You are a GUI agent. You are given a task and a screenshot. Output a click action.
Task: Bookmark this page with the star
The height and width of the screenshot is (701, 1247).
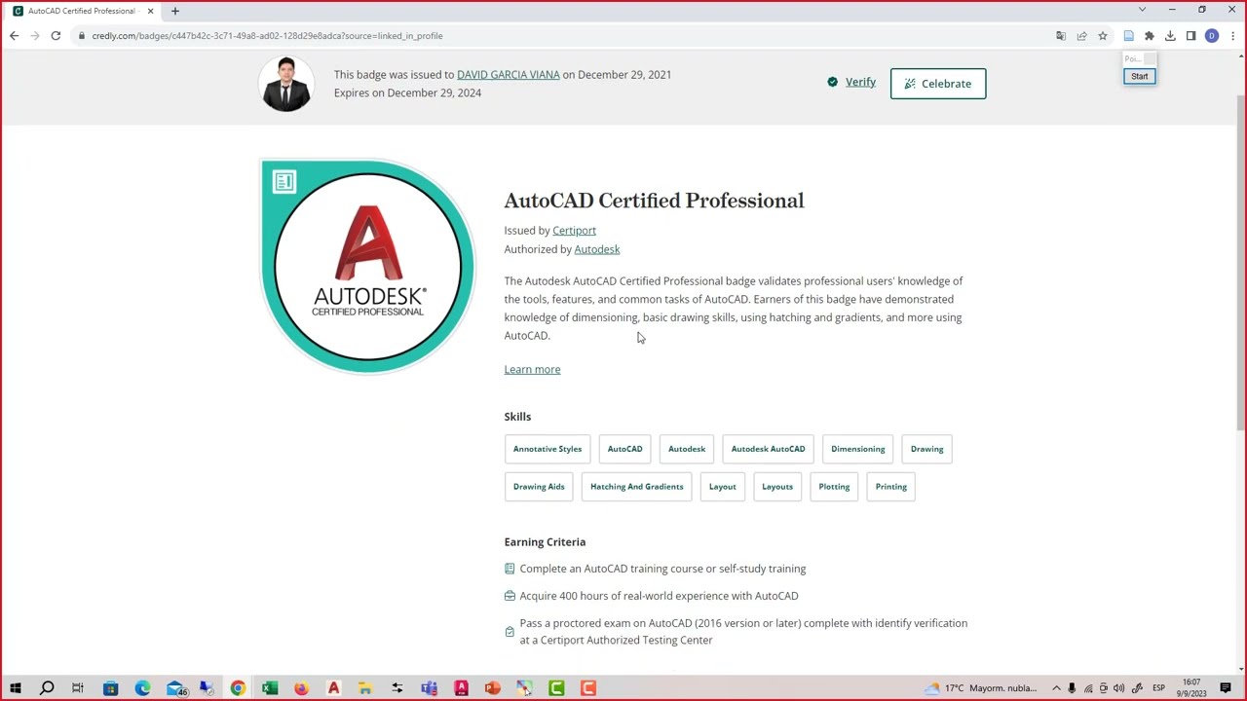tap(1103, 36)
